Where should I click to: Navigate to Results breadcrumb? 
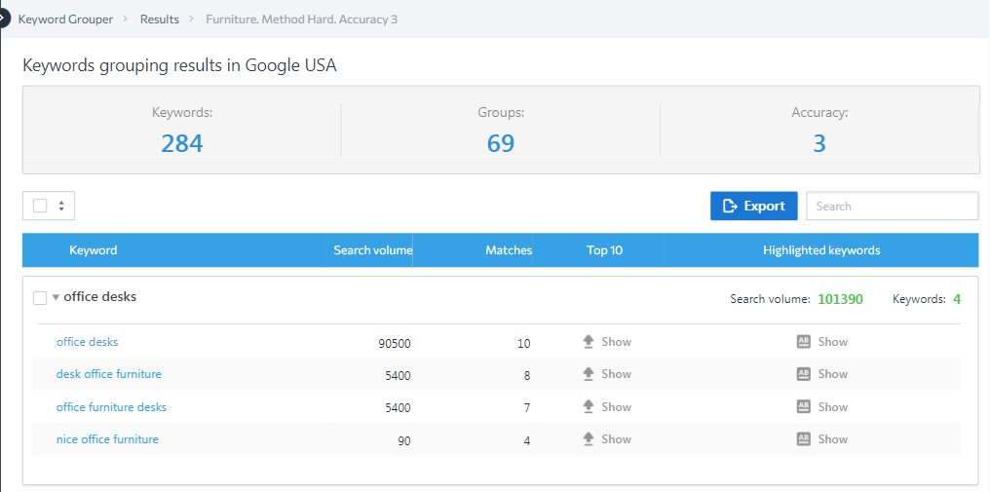[x=160, y=19]
